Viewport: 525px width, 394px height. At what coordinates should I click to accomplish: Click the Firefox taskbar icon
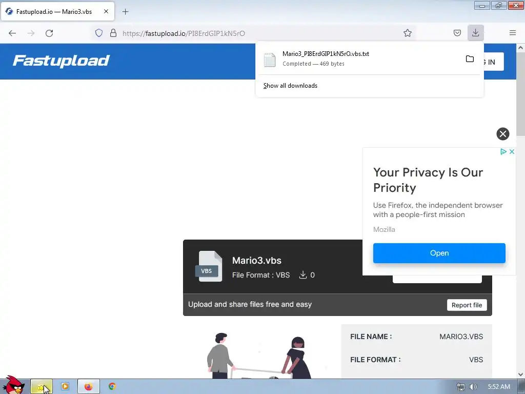pos(88,387)
